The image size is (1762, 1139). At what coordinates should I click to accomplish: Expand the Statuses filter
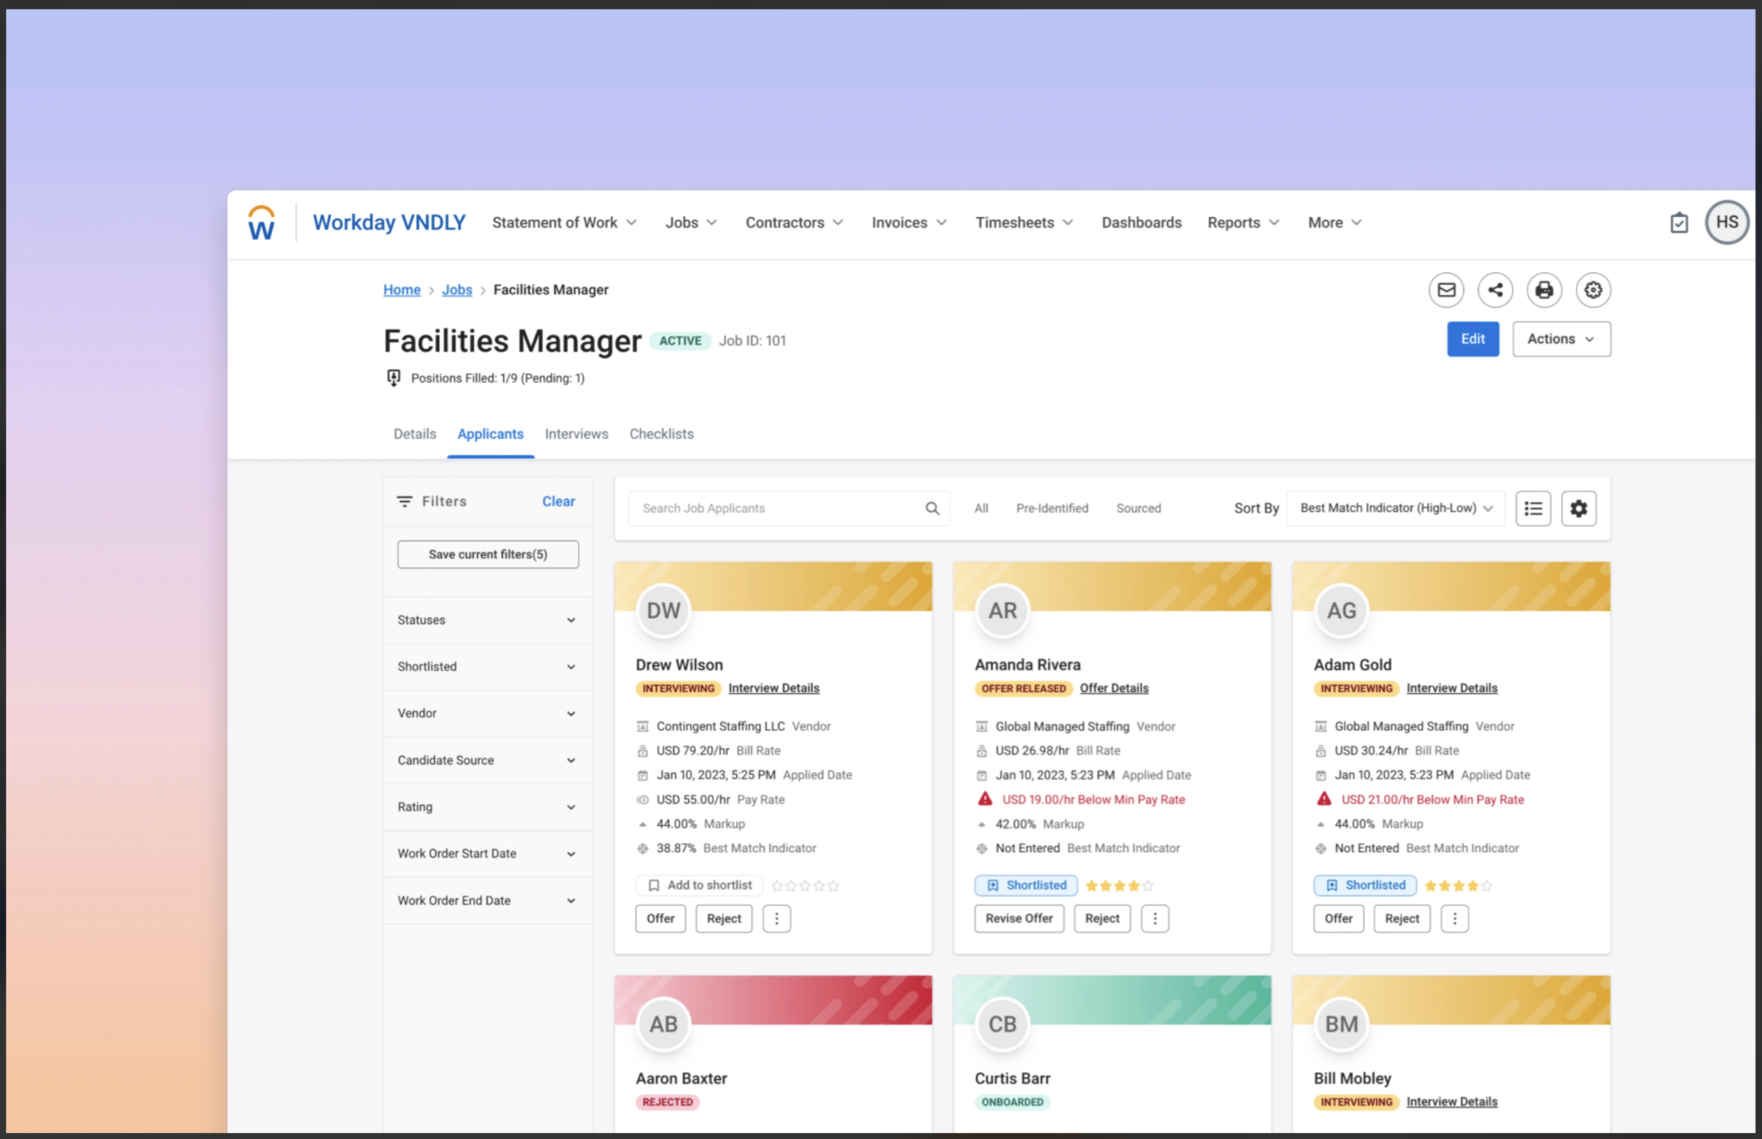487,620
